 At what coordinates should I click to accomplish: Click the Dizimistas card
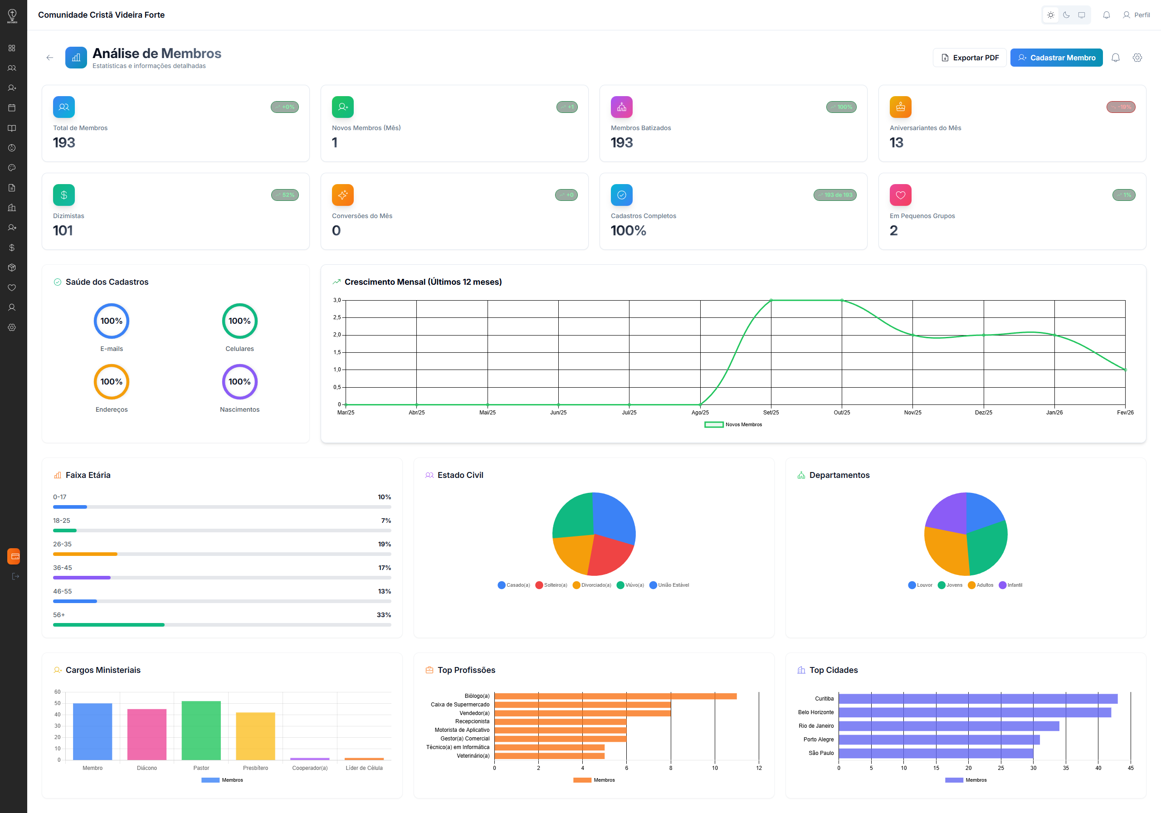coord(176,211)
